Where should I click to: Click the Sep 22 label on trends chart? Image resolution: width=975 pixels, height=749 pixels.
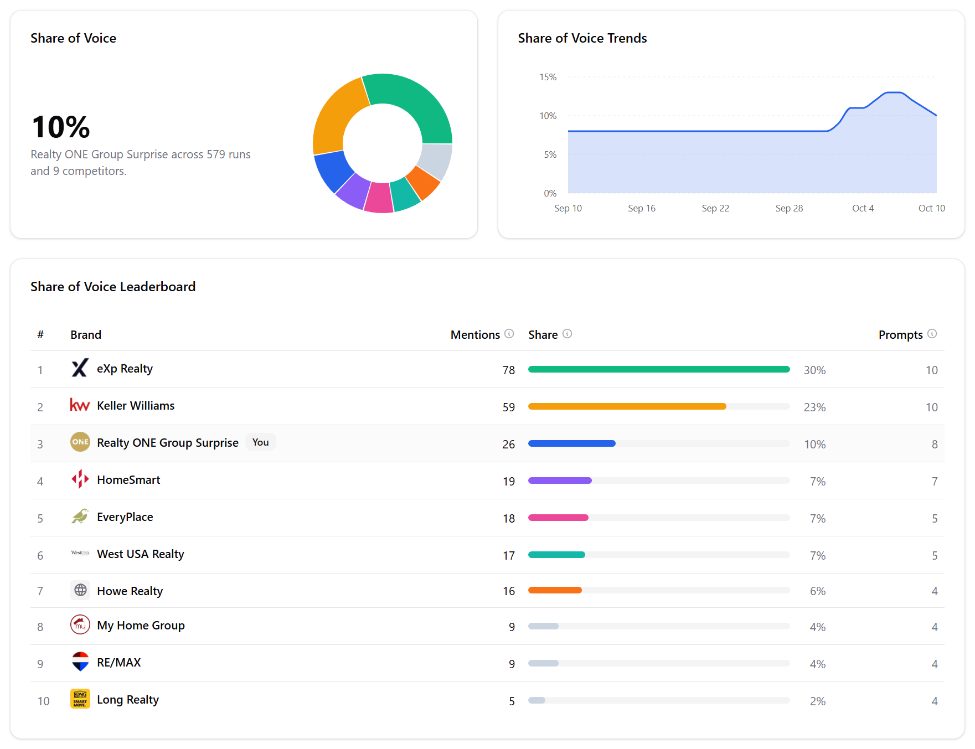pyautogui.click(x=715, y=208)
